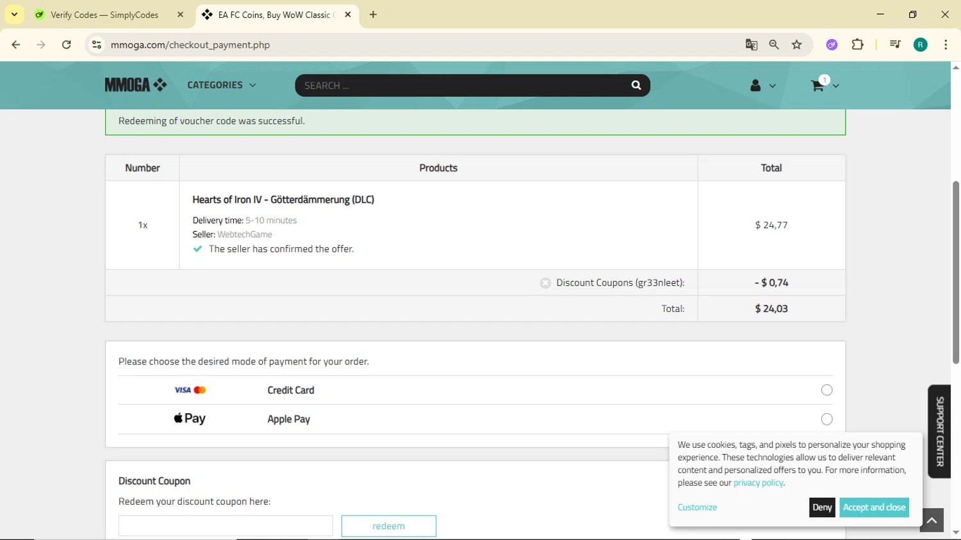Open the user account dropdown
This screenshot has width=961, height=540.
click(x=762, y=85)
